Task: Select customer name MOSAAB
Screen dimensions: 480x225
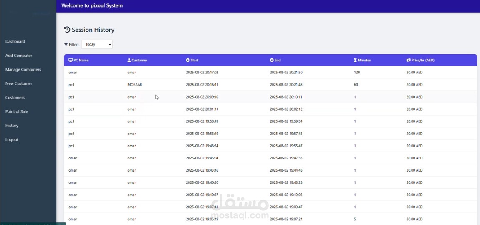Action: (x=135, y=85)
